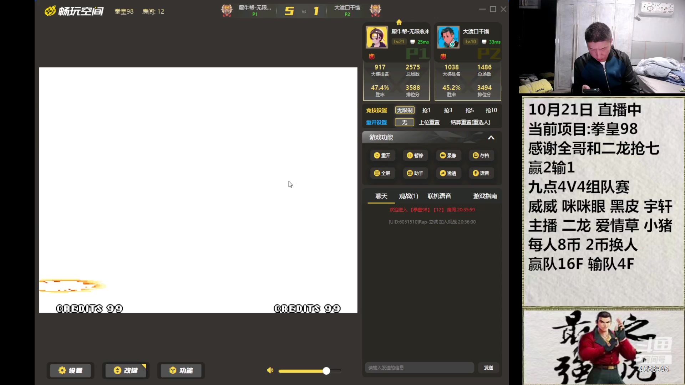Click the webcam video feed
This screenshot has height=385, width=685.
pos(602,47)
